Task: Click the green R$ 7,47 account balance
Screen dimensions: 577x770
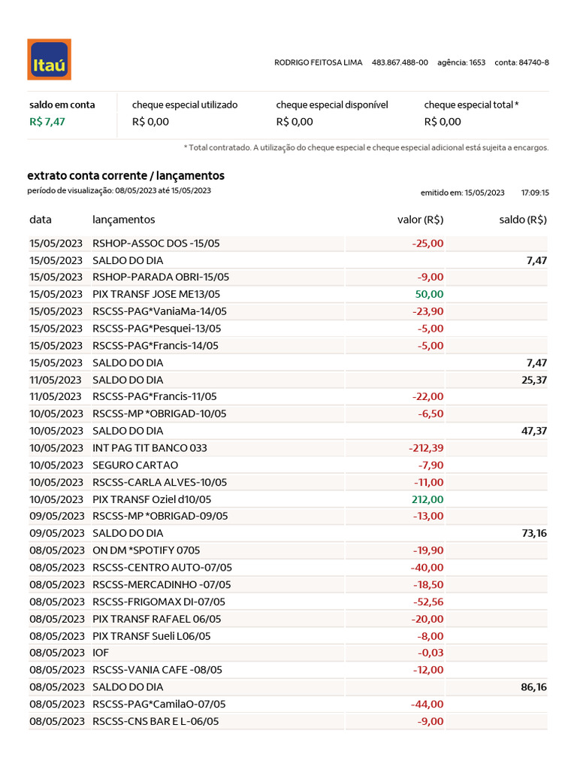Action: click(47, 122)
